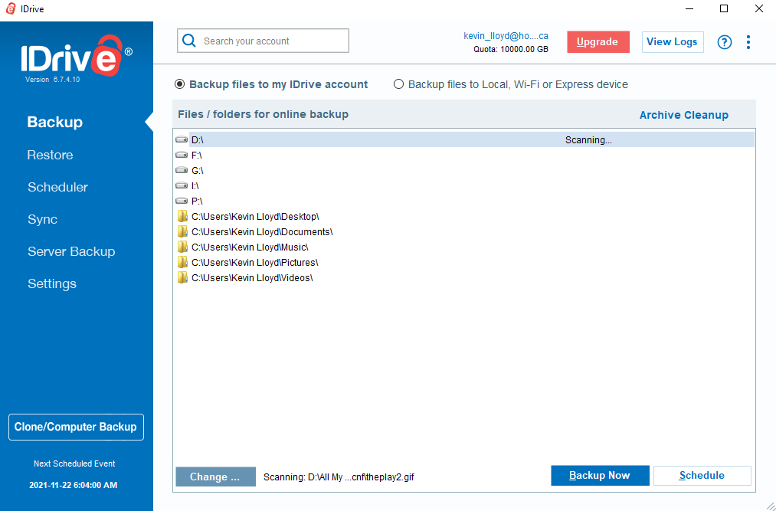
Task: Click Files / folders for online backup heading
Action: (264, 114)
